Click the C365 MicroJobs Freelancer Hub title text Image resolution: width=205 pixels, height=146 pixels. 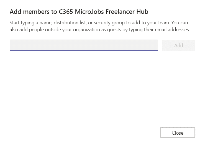(x=104, y=12)
